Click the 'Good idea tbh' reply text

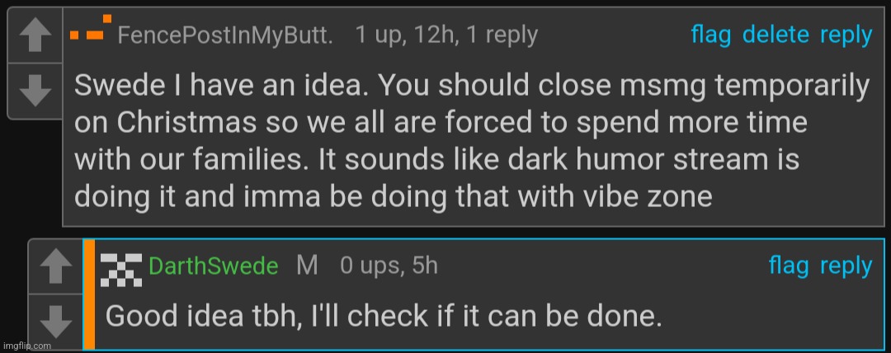[x=384, y=316]
